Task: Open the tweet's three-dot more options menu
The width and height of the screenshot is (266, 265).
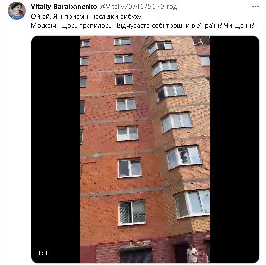Action: 255,7
